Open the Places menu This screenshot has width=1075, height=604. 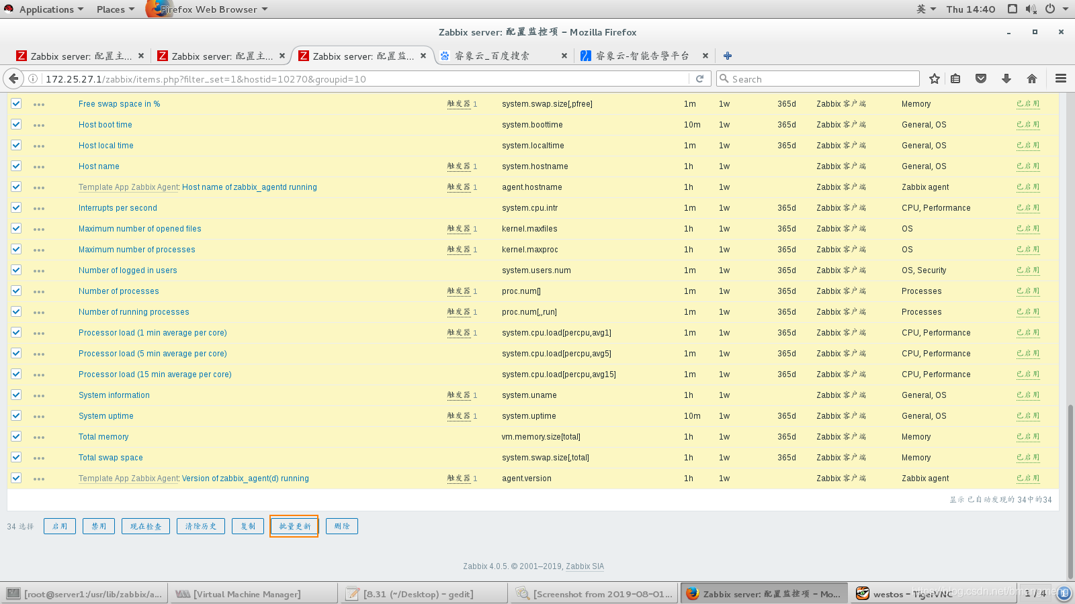click(x=115, y=9)
